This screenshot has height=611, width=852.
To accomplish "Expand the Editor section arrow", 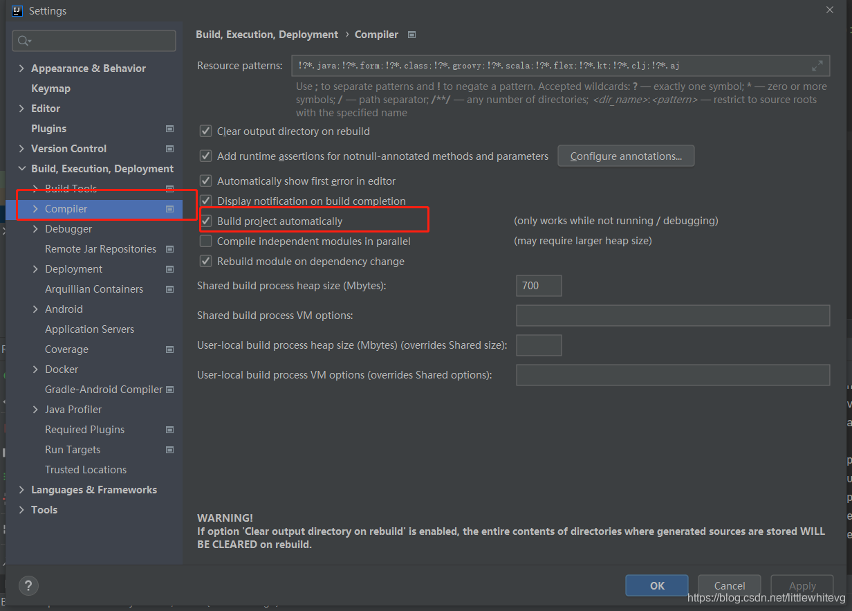I will tap(21, 109).
